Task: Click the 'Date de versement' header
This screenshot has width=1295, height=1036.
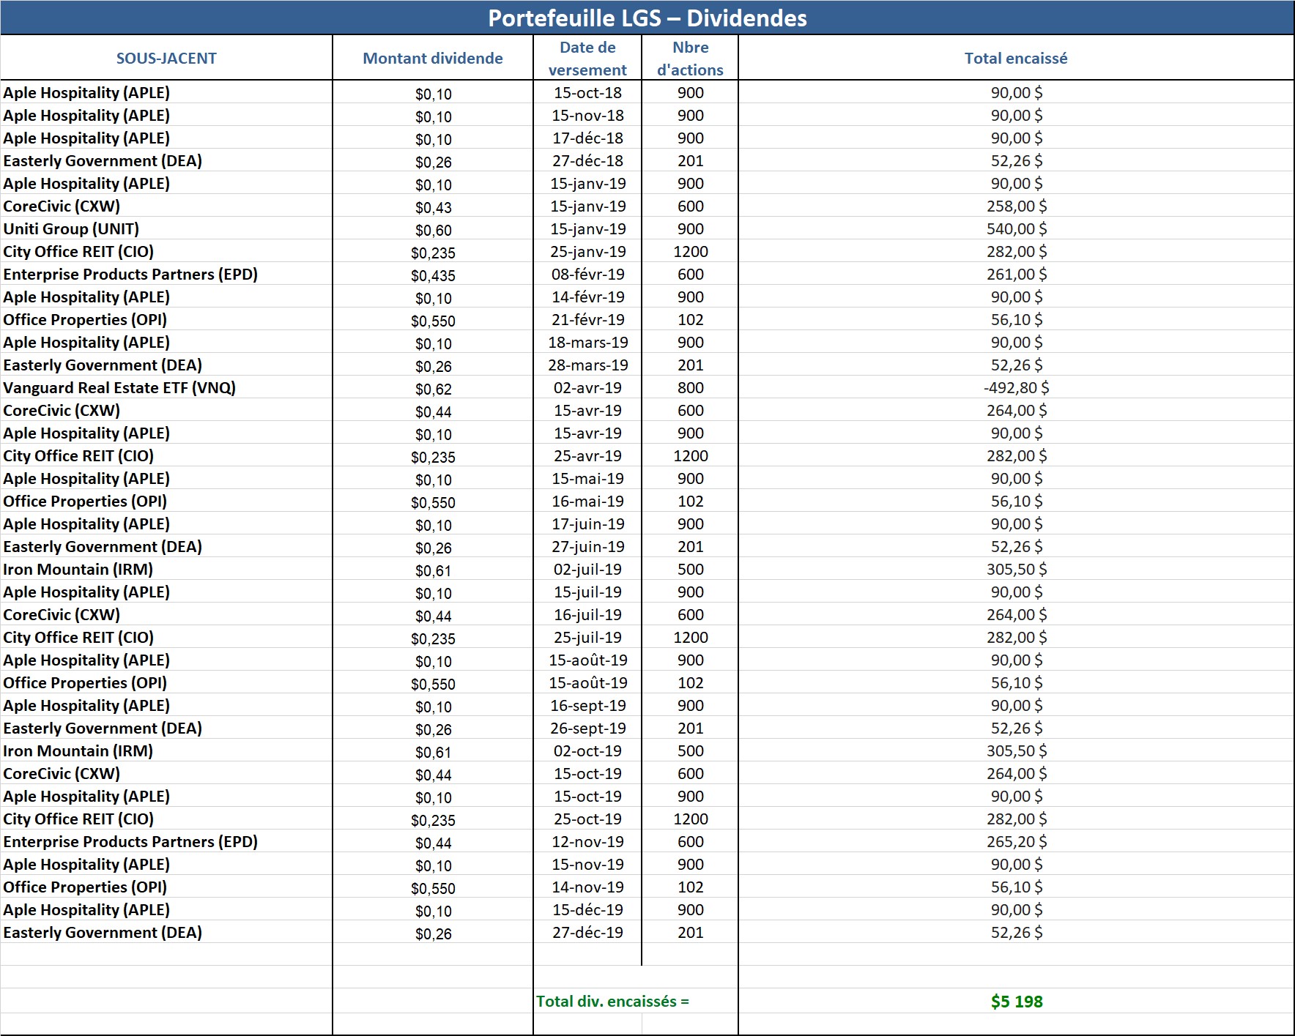Action: coord(587,59)
